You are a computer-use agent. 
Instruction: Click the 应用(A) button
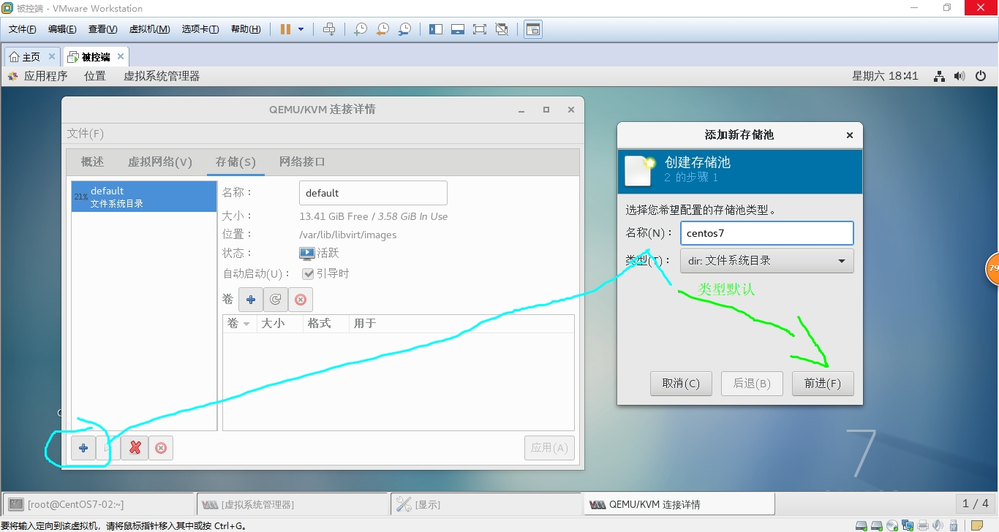tap(549, 448)
